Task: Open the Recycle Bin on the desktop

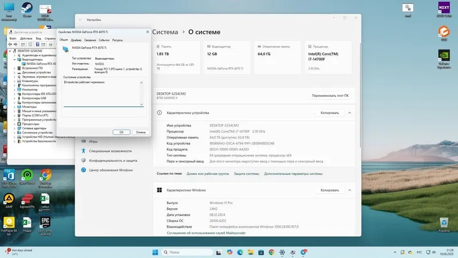Action: (444, 225)
